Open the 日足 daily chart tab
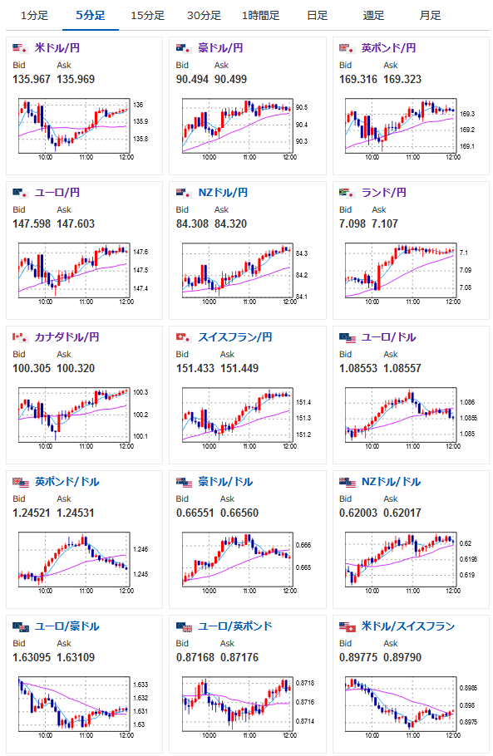The image size is (493, 756). pos(317,16)
